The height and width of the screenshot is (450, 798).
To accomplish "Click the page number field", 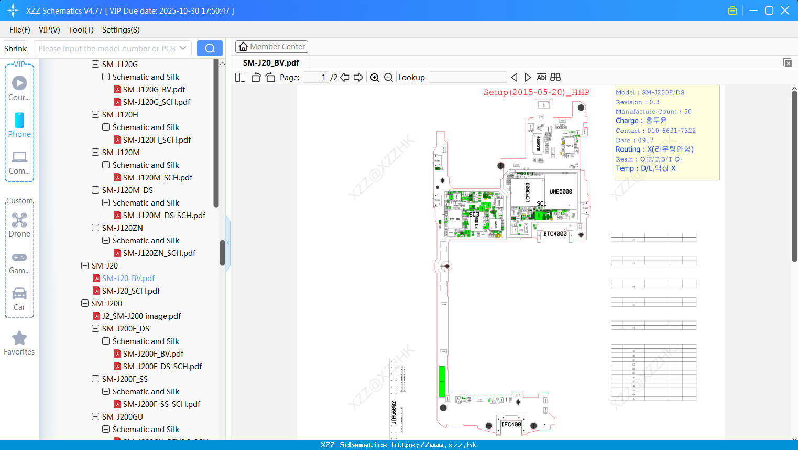I will 316,78.
